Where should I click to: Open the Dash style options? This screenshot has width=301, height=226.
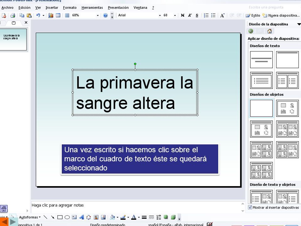pos(151,217)
